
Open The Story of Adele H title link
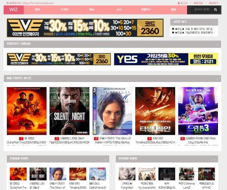(112, 140)
